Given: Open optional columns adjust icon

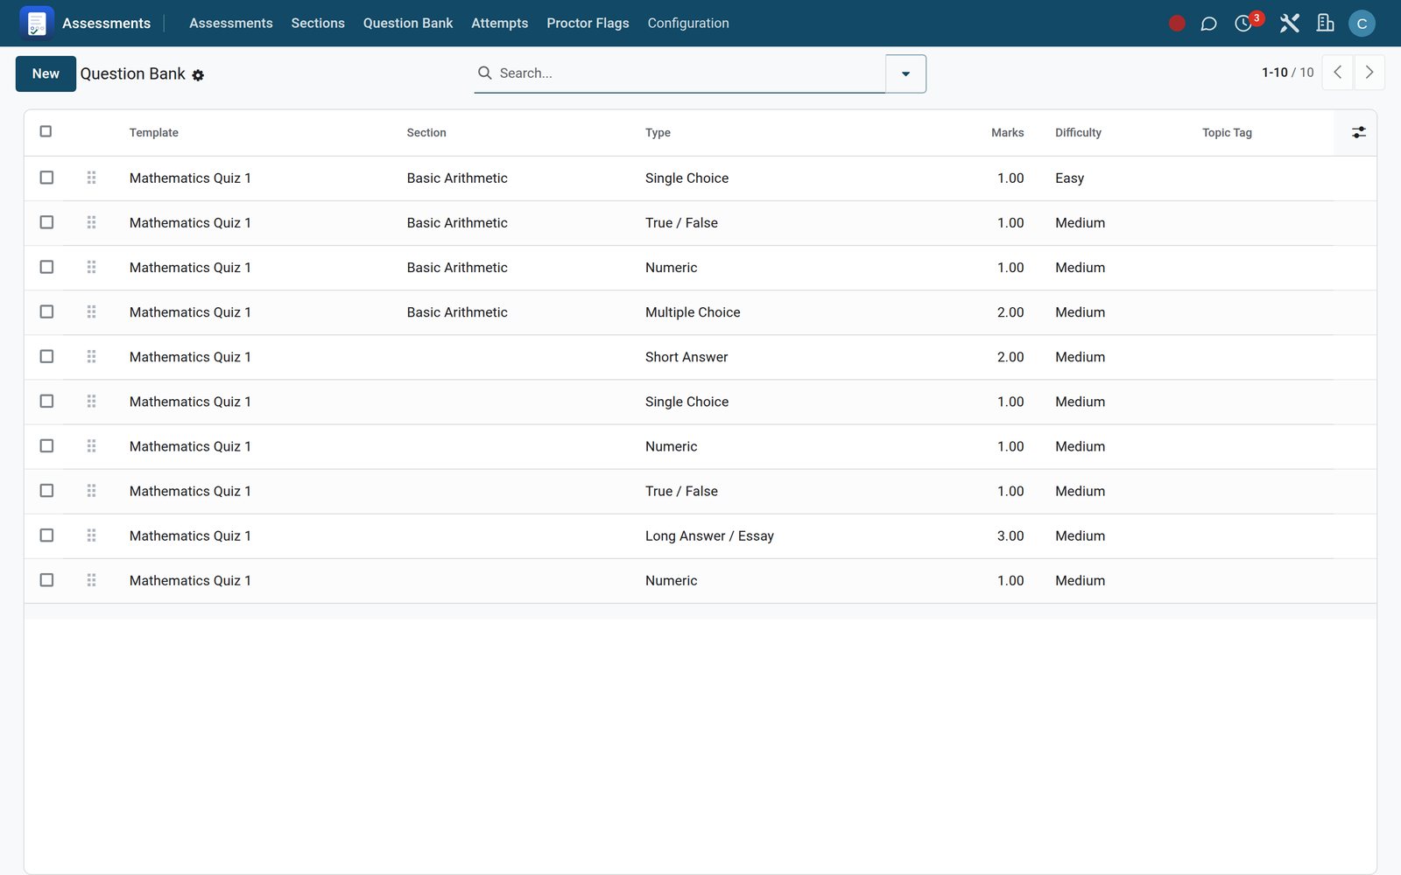Looking at the screenshot, I should coord(1358,132).
